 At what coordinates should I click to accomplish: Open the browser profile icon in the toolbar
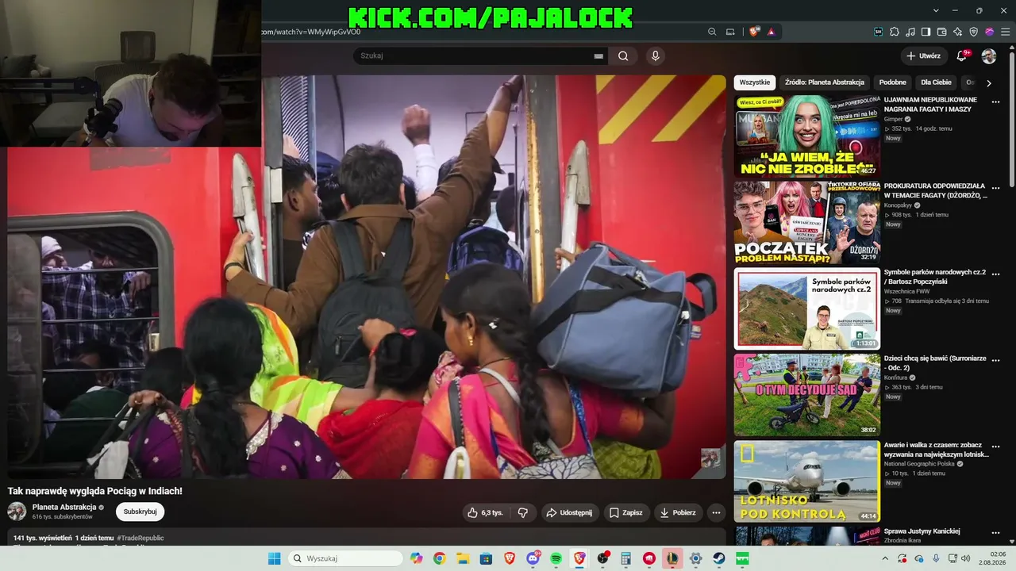click(x=990, y=32)
